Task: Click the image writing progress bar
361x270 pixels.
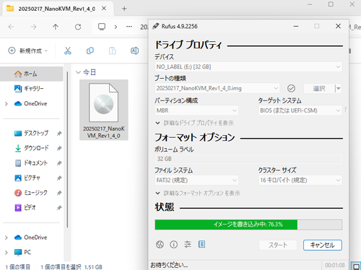Action: pyautogui.click(x=248, y=225)
